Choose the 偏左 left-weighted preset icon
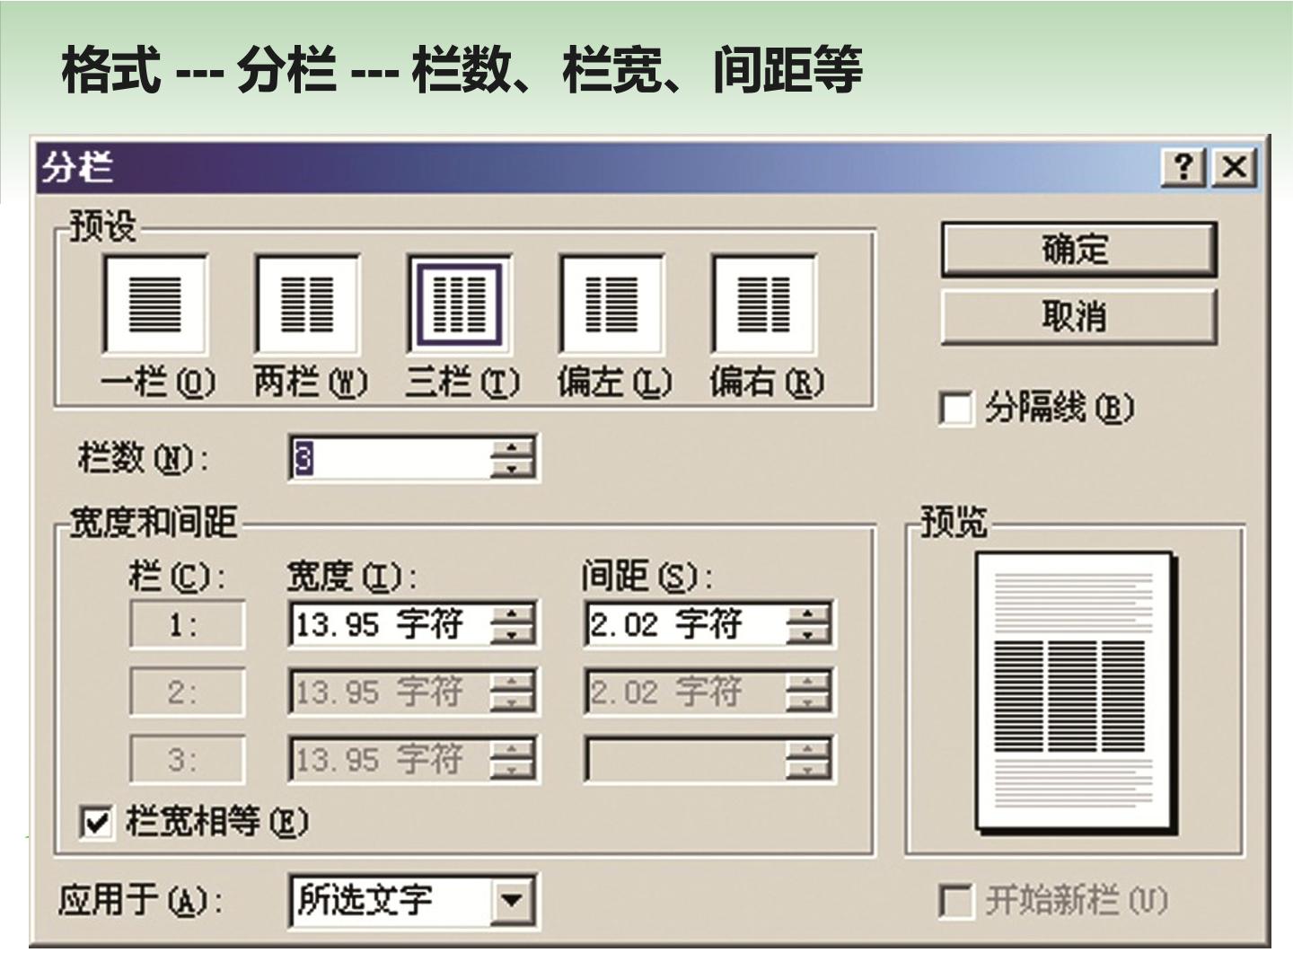Image resolution: width=1293 pixels, height=970 pixels. 611,304
